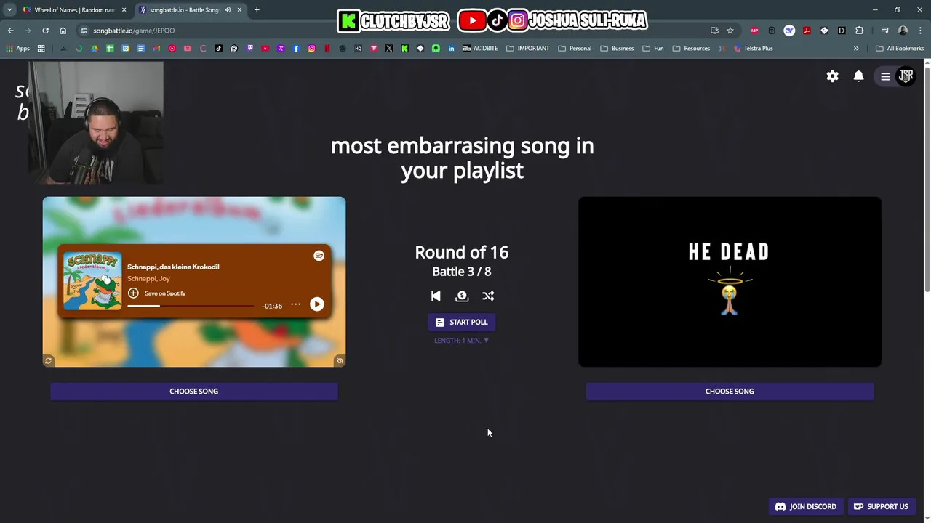The height and width of the screenshot is (523, 931).
Task: Open the Spotify logo in the embed
Action: (319, 256)
